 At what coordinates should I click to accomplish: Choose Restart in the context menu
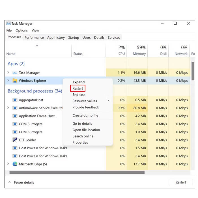click(x=78, y=88)
